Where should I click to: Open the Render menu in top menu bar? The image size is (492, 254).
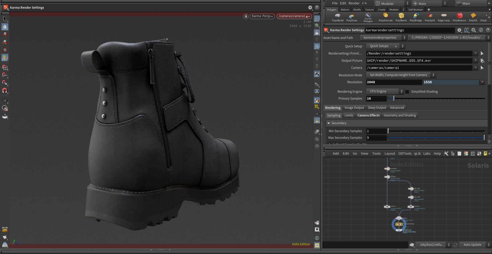pos(354,3)
